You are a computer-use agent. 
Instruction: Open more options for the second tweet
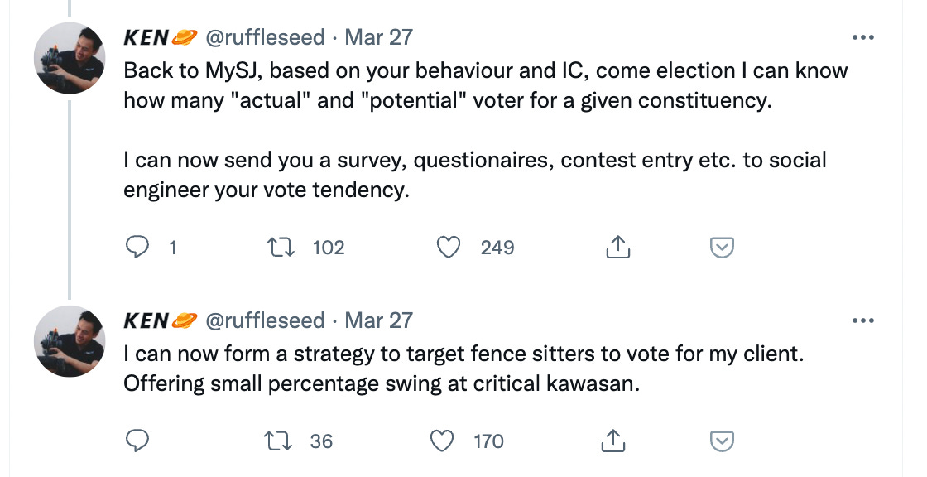pos(863,320)
